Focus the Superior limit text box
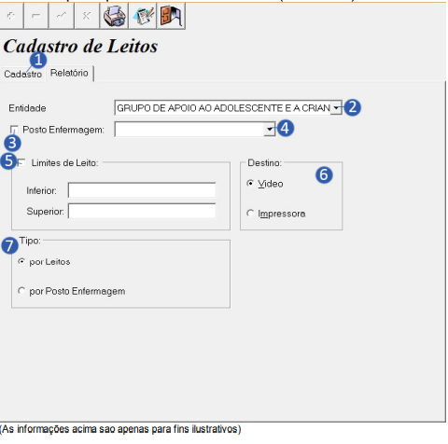 click(x=142, y=211)
